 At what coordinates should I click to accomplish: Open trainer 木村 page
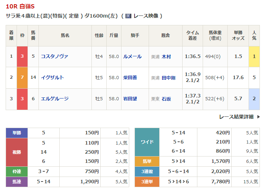[x=166, y=56]
